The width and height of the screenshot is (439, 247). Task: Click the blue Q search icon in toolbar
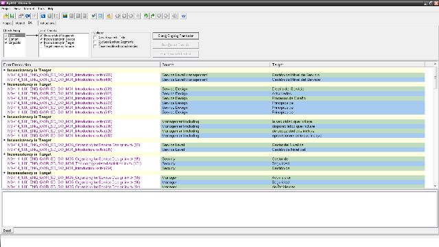pyautogui.click(x=27, y=16)
